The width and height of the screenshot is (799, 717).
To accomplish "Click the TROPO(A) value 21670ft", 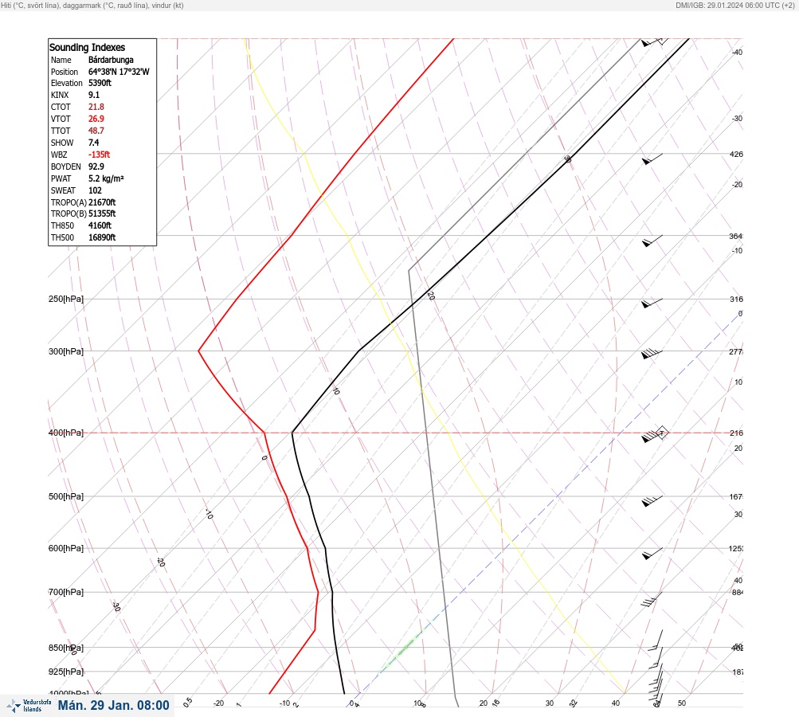I will (x=102, y=202).
